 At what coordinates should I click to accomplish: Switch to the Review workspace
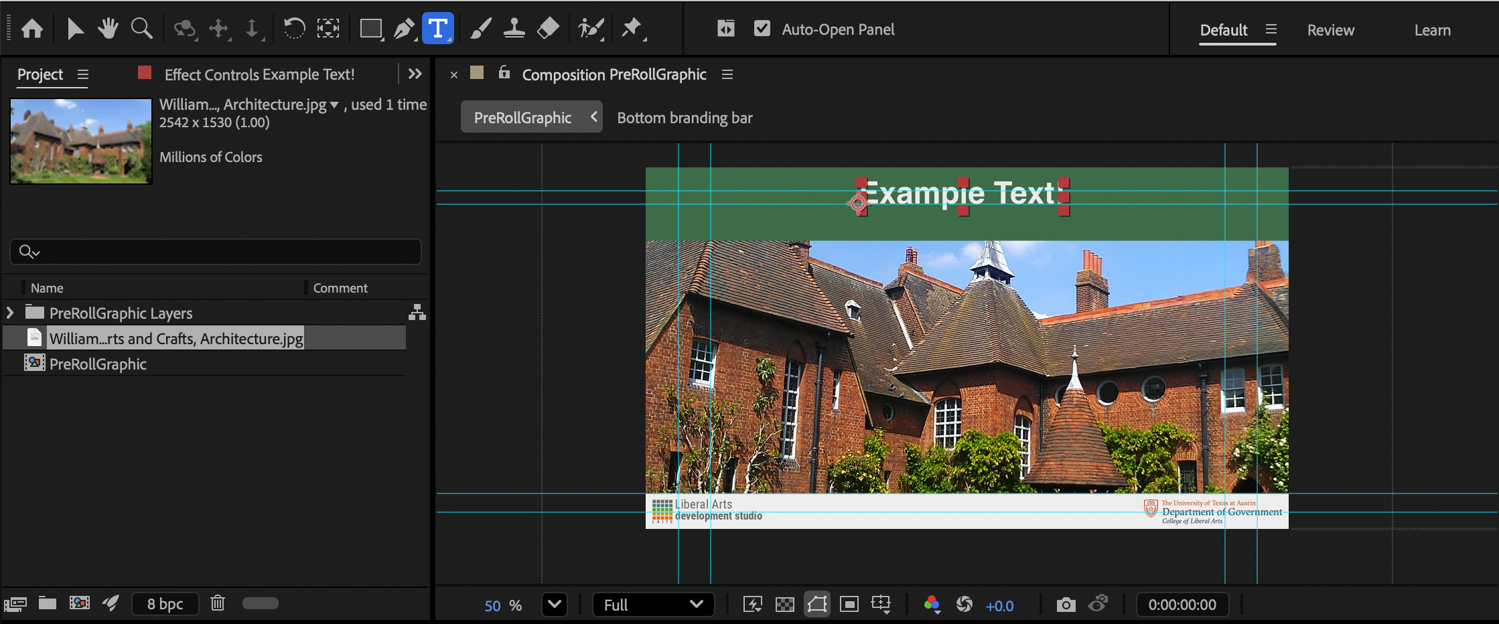pyautogui.click(x=1330, y=30)
